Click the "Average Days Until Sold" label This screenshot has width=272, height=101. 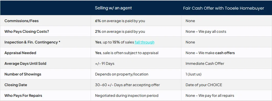(25, 64)
